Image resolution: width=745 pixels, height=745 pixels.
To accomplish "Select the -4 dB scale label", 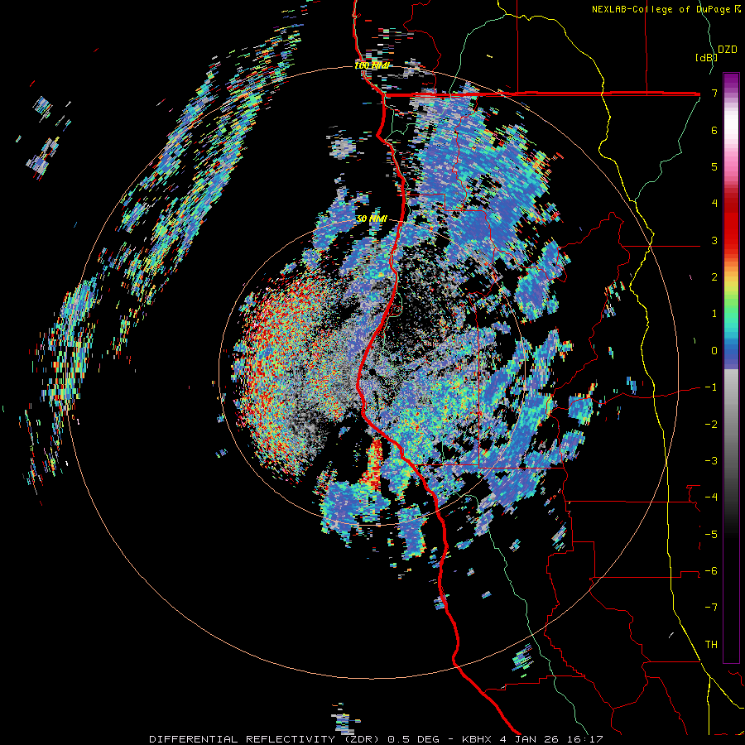I will point(711,497).
